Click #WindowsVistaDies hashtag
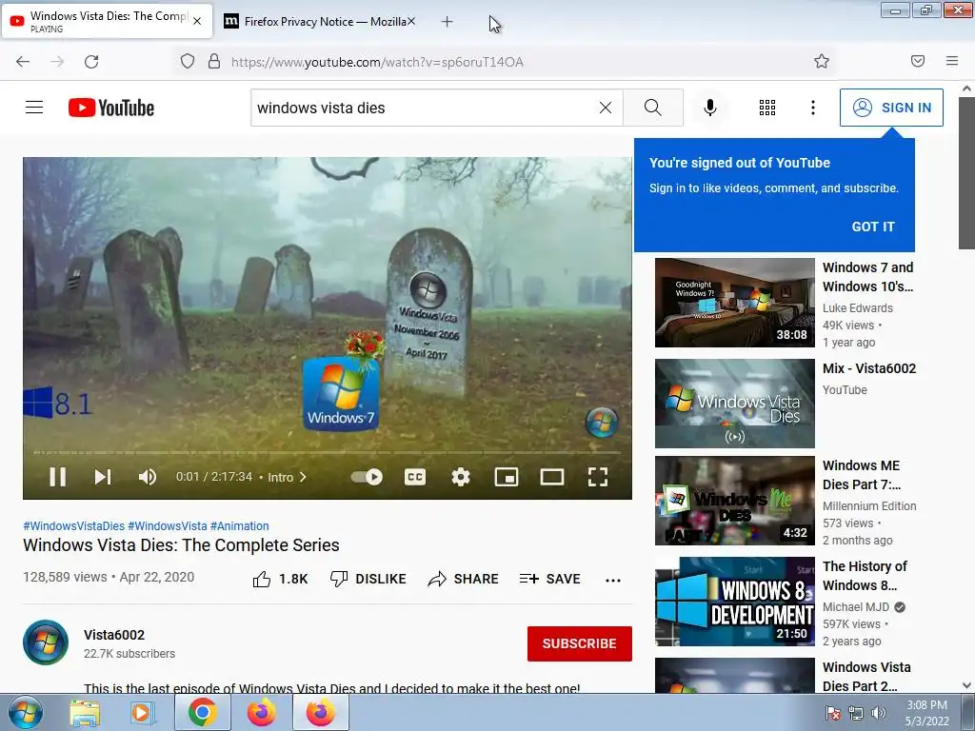The width and height of the screenshot is (975, 731). coord(74,525)
